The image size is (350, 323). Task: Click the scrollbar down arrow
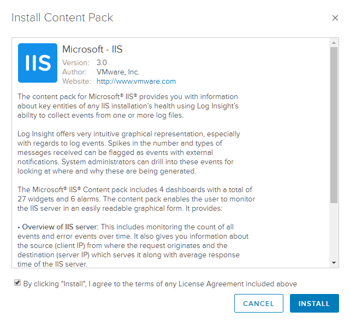point(334,263)
